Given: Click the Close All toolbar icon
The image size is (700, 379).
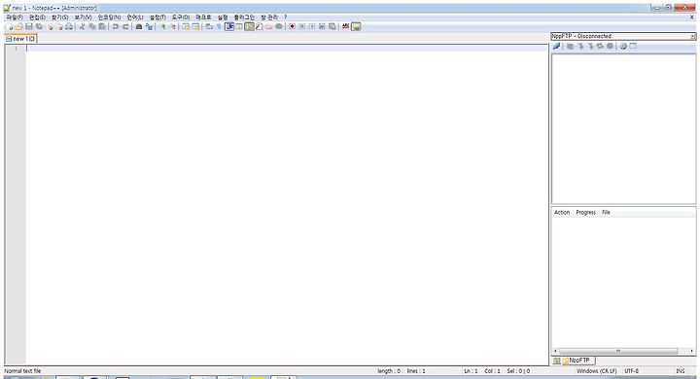Looking at the screenshot, I should (60, 27).
